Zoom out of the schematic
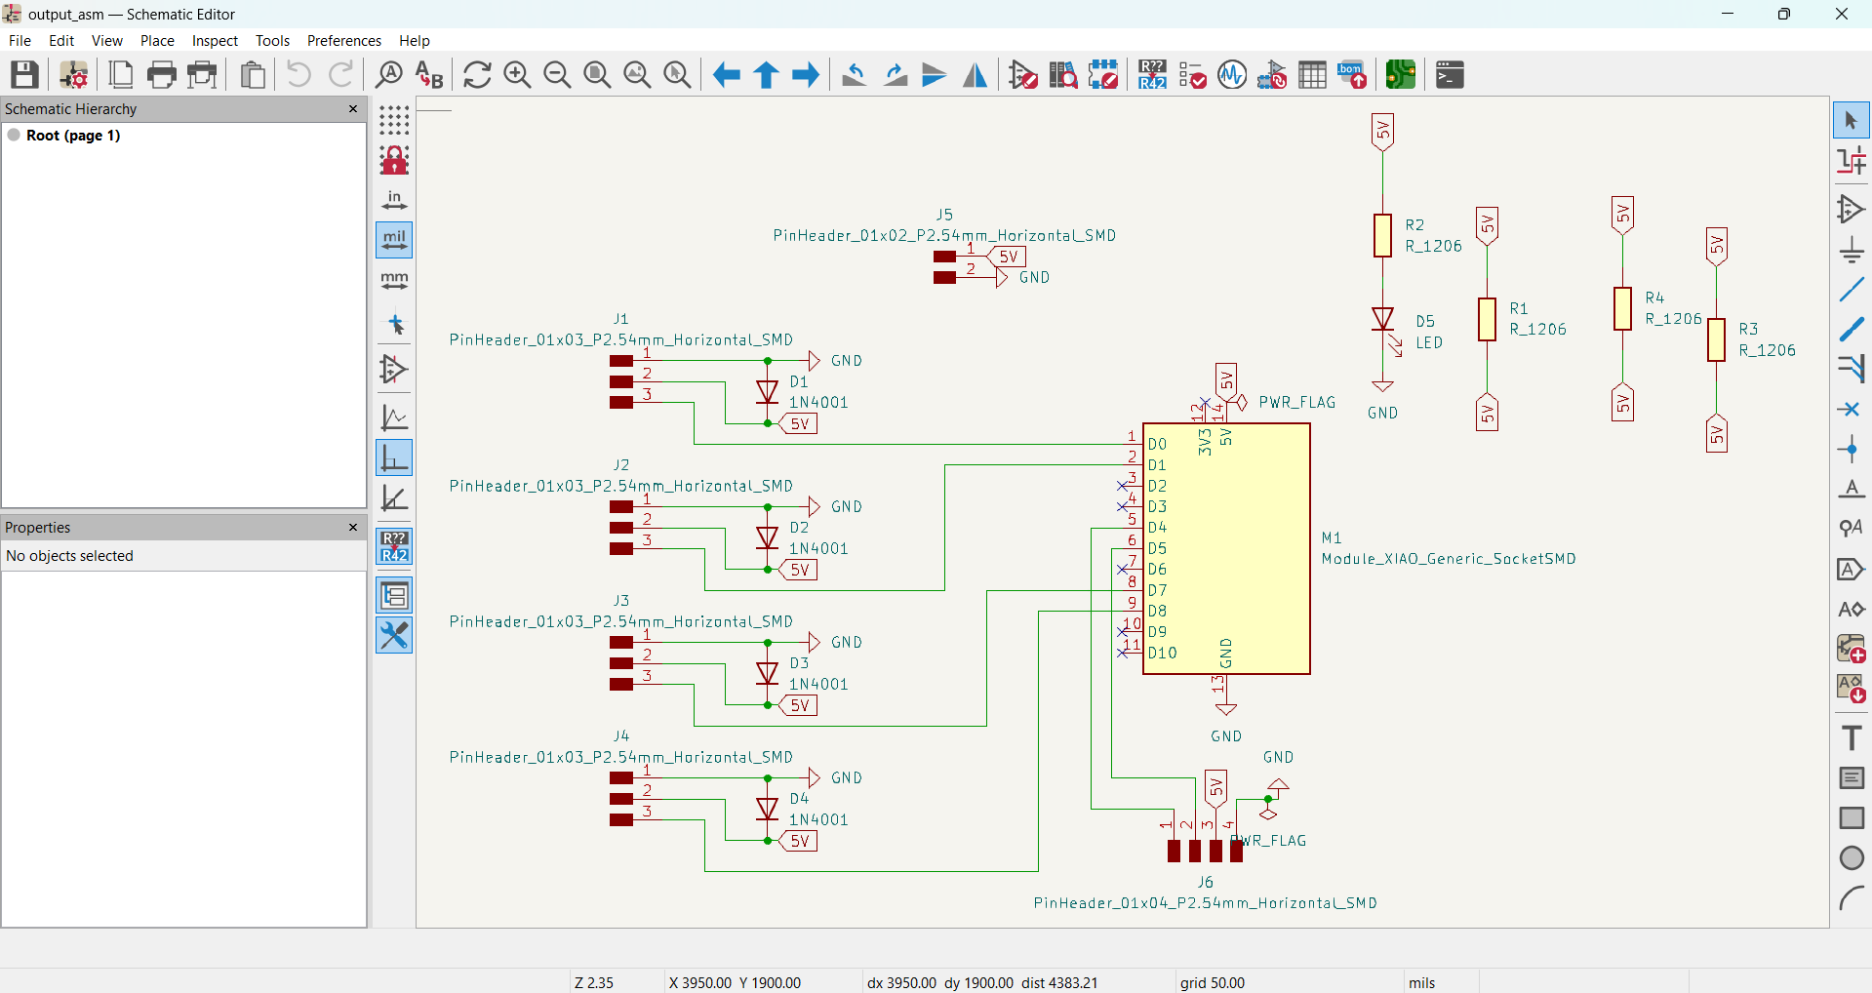This screenshot has height=993, width=1872. point(557,74)
